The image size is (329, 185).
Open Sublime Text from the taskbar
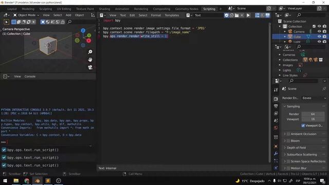[x=48, y=180]
